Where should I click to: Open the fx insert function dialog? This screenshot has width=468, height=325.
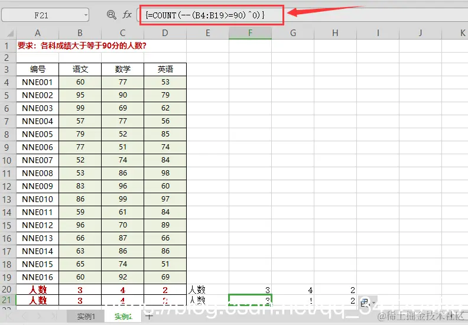coord(127,15)
